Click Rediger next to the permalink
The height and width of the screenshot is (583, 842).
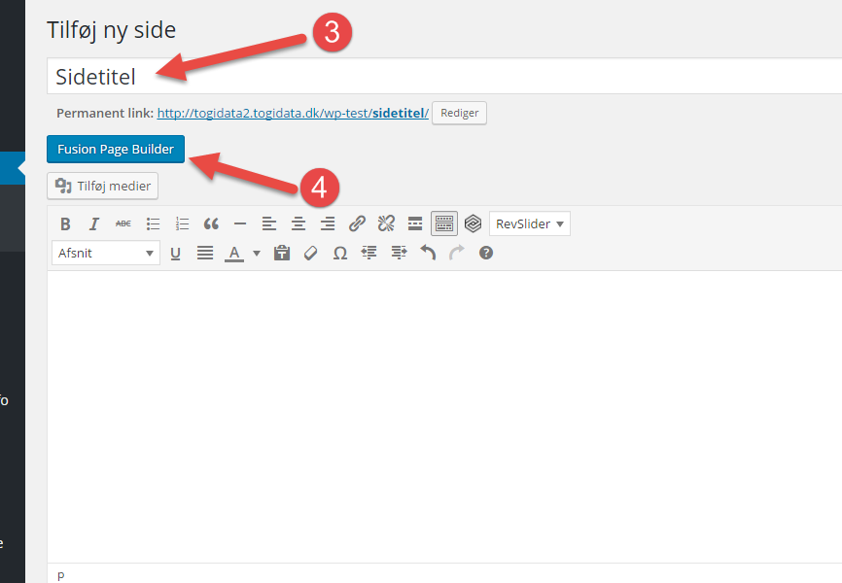458,113
